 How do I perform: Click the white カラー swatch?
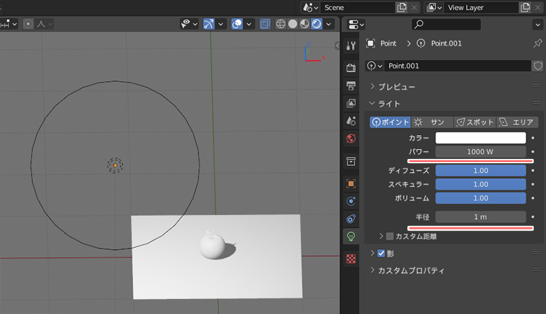tap(480, 137)
